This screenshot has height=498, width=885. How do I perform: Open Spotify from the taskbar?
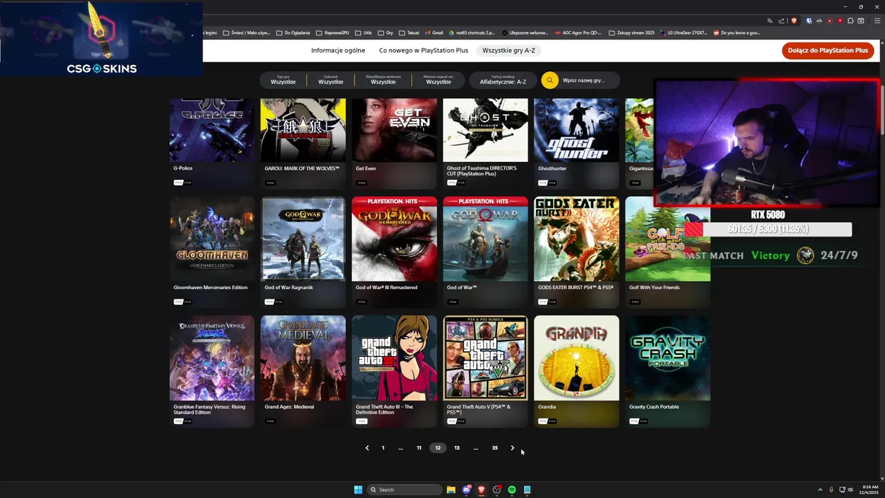point(512,490)
